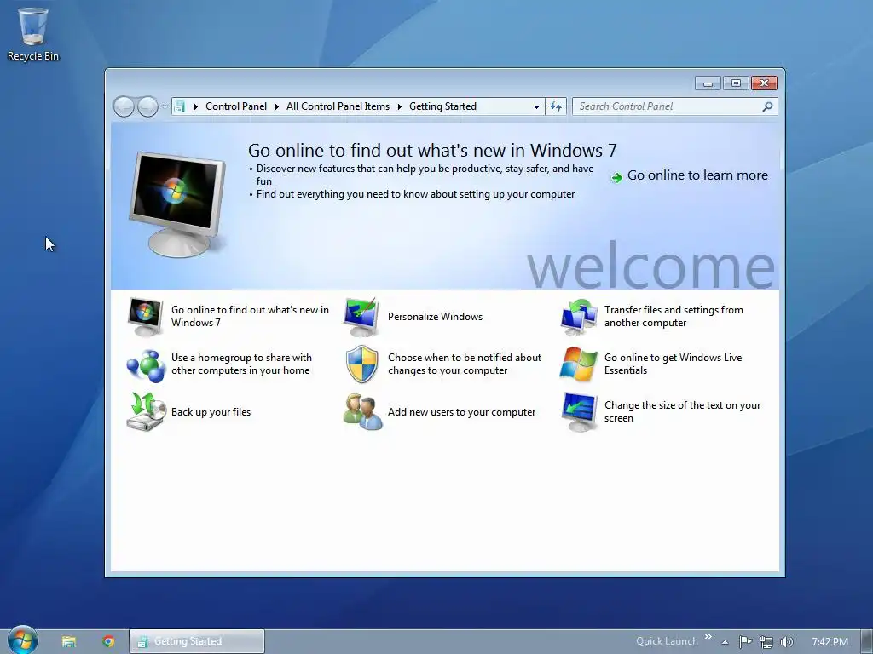Open 'Add new users to your computer' text
The image size is (873, 654).
click(461, 412)
